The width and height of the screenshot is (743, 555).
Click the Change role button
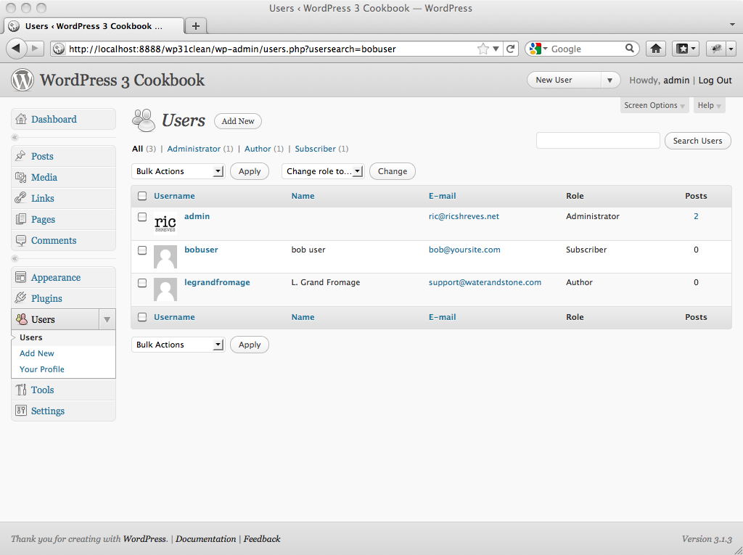(x=393, y=171)
